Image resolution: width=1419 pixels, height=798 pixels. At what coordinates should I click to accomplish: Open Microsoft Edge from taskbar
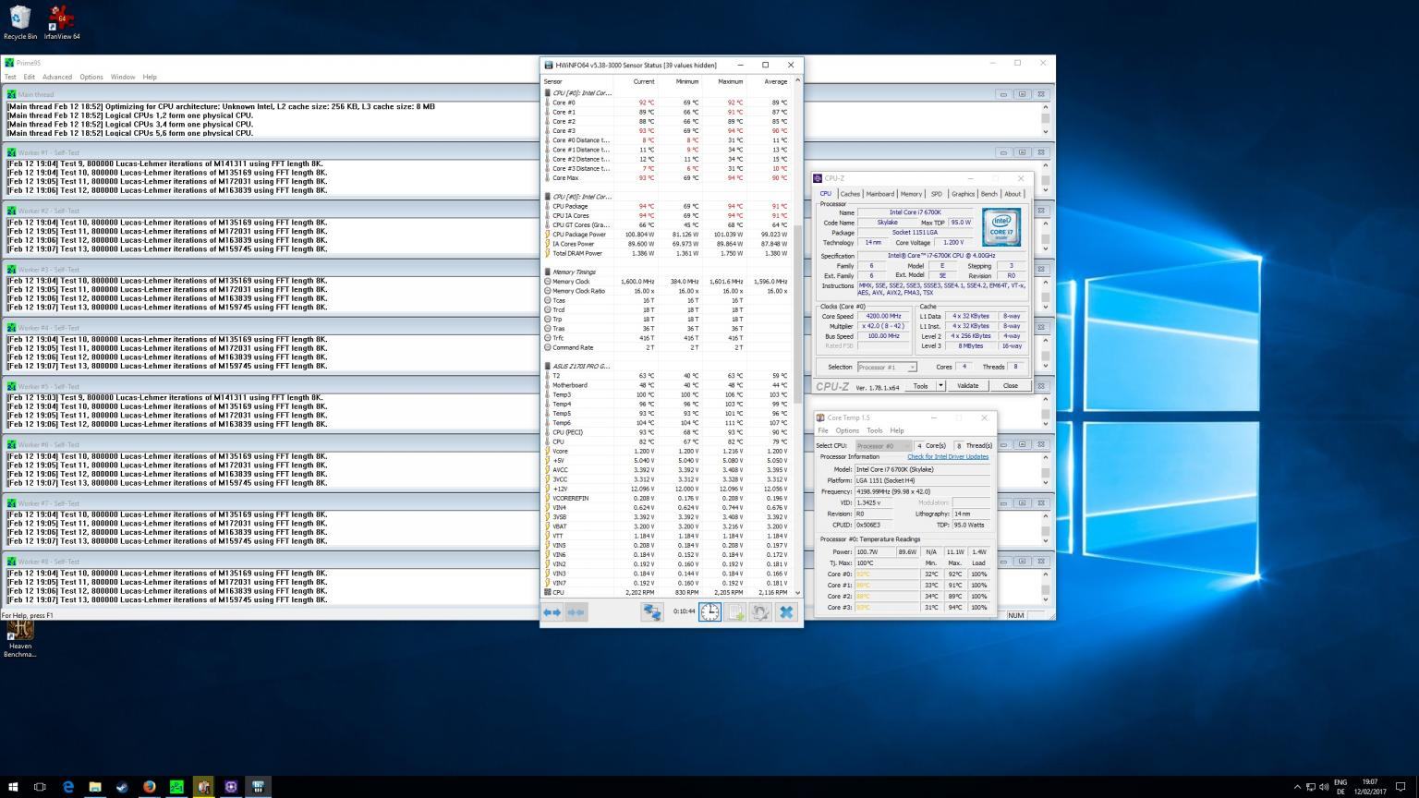[67, 787]
